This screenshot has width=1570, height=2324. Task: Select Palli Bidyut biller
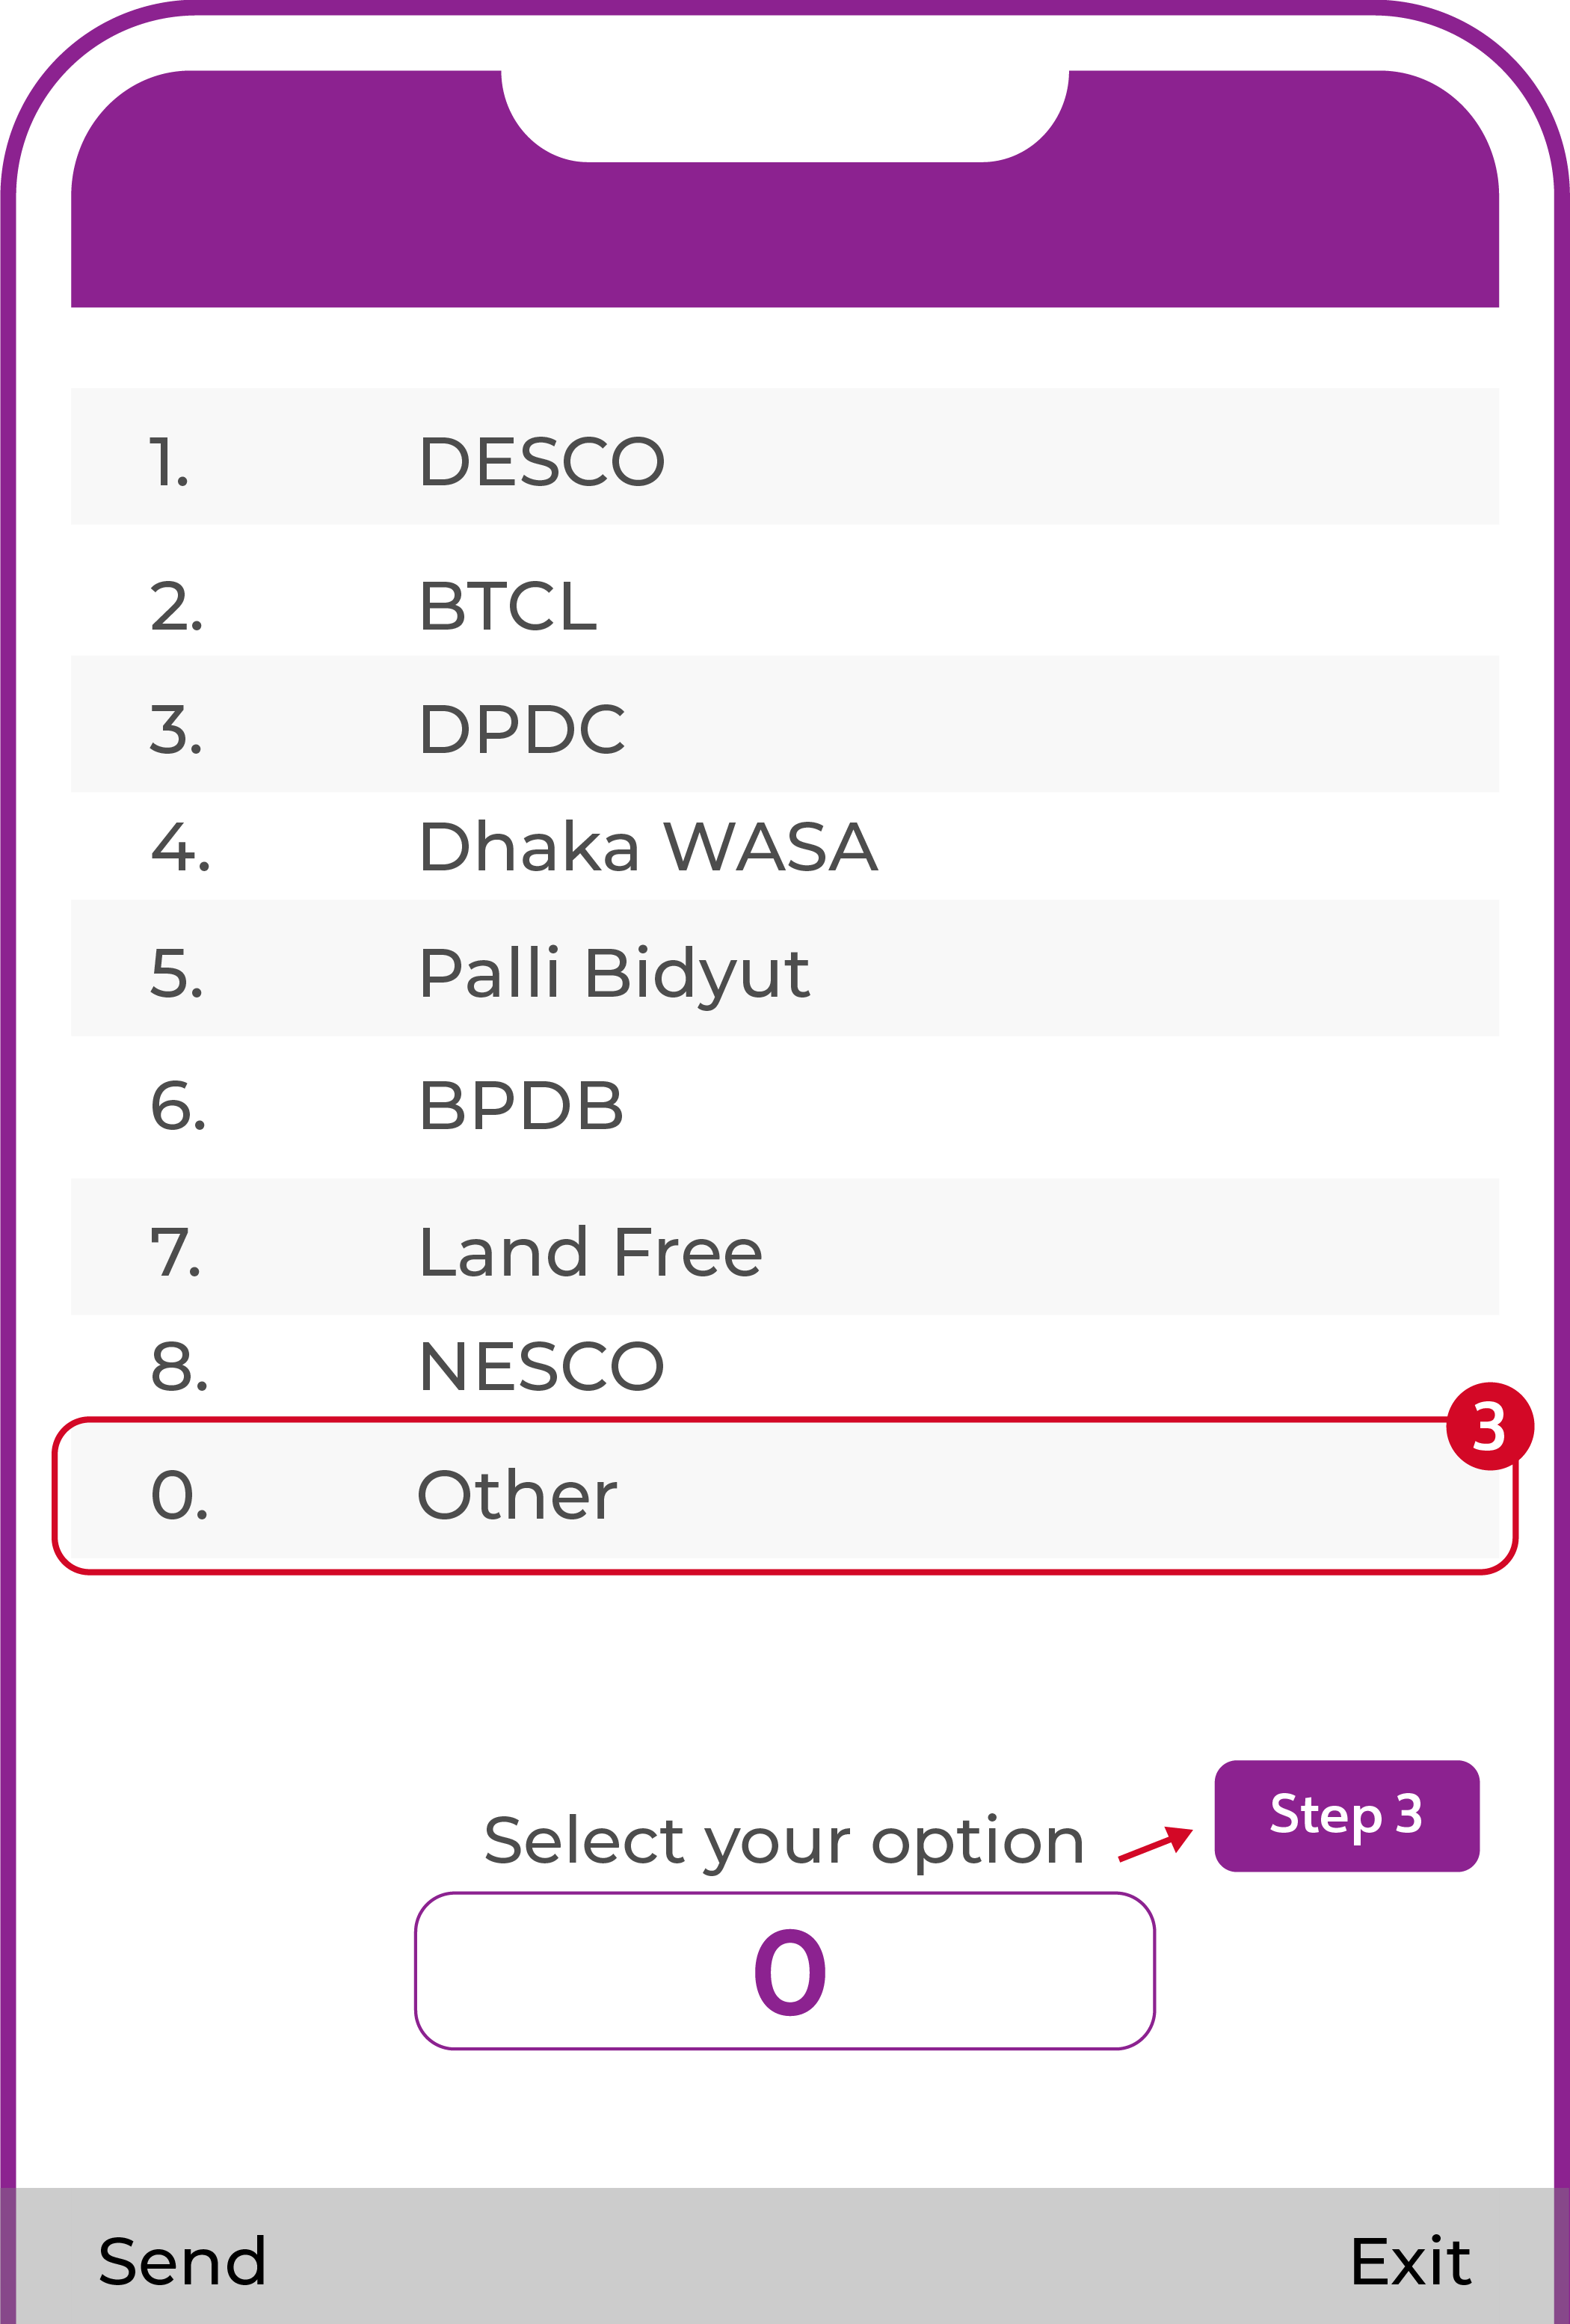(613, 973)
